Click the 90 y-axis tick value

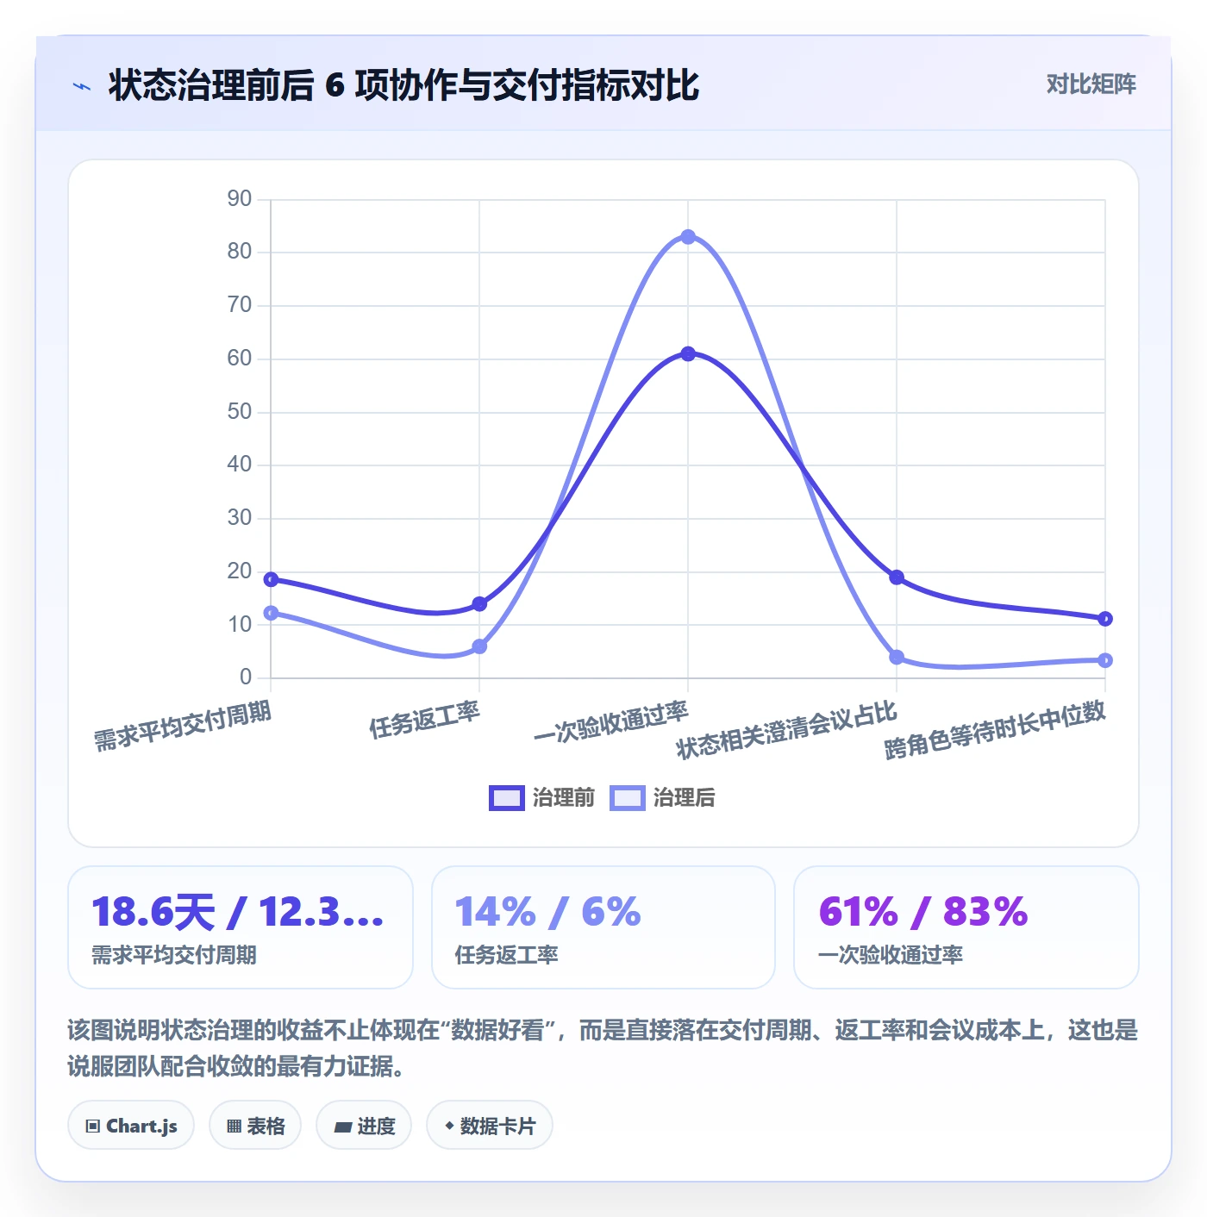(240, 199)
